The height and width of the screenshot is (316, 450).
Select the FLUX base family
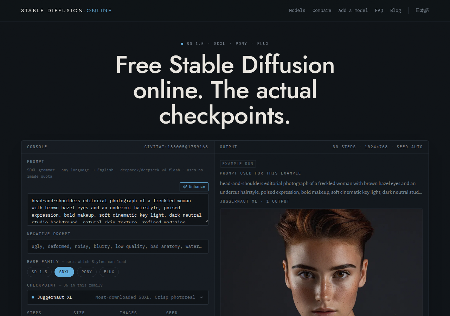[109, 272]
